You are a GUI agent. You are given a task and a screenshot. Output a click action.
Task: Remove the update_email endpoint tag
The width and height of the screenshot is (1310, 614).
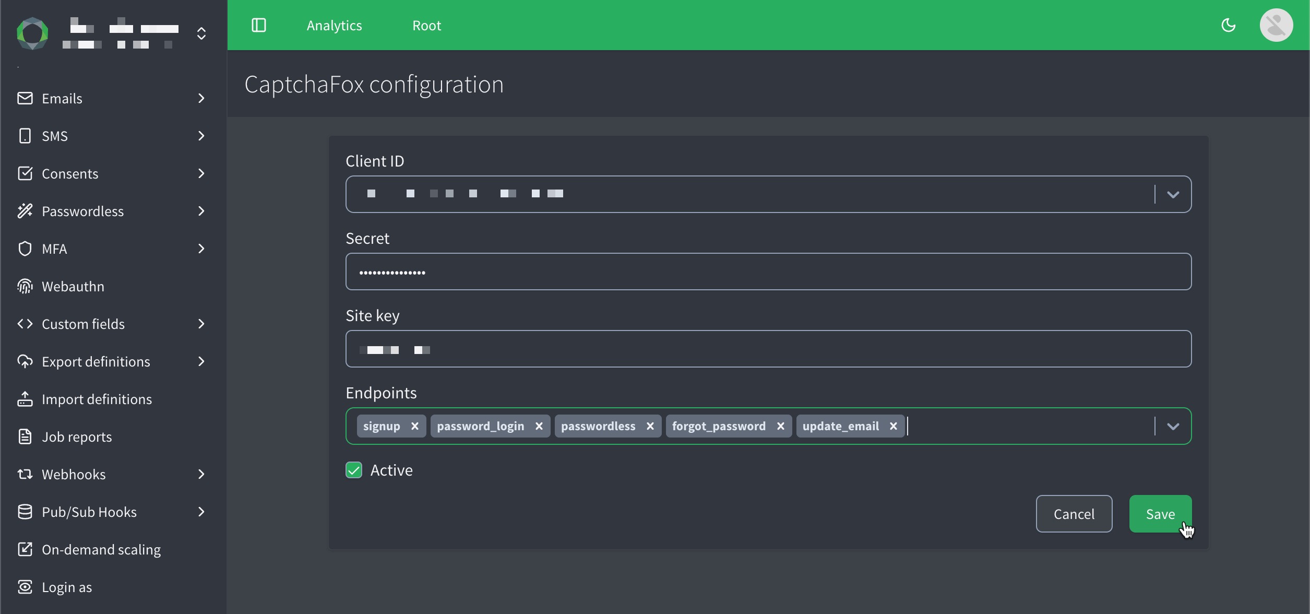pos(894,426)
